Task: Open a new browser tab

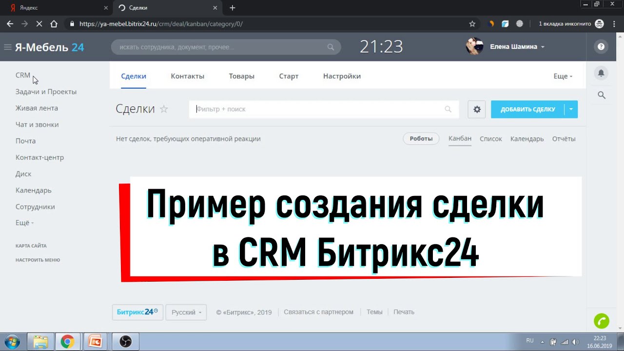Action: pyautogui.click(x=233, y=8)
